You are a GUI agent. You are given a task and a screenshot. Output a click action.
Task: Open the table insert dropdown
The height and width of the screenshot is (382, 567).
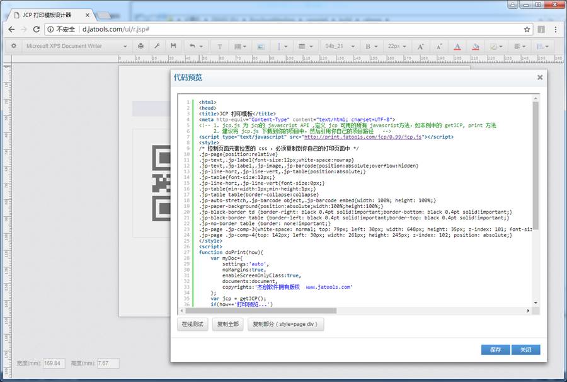pos(306,46)
